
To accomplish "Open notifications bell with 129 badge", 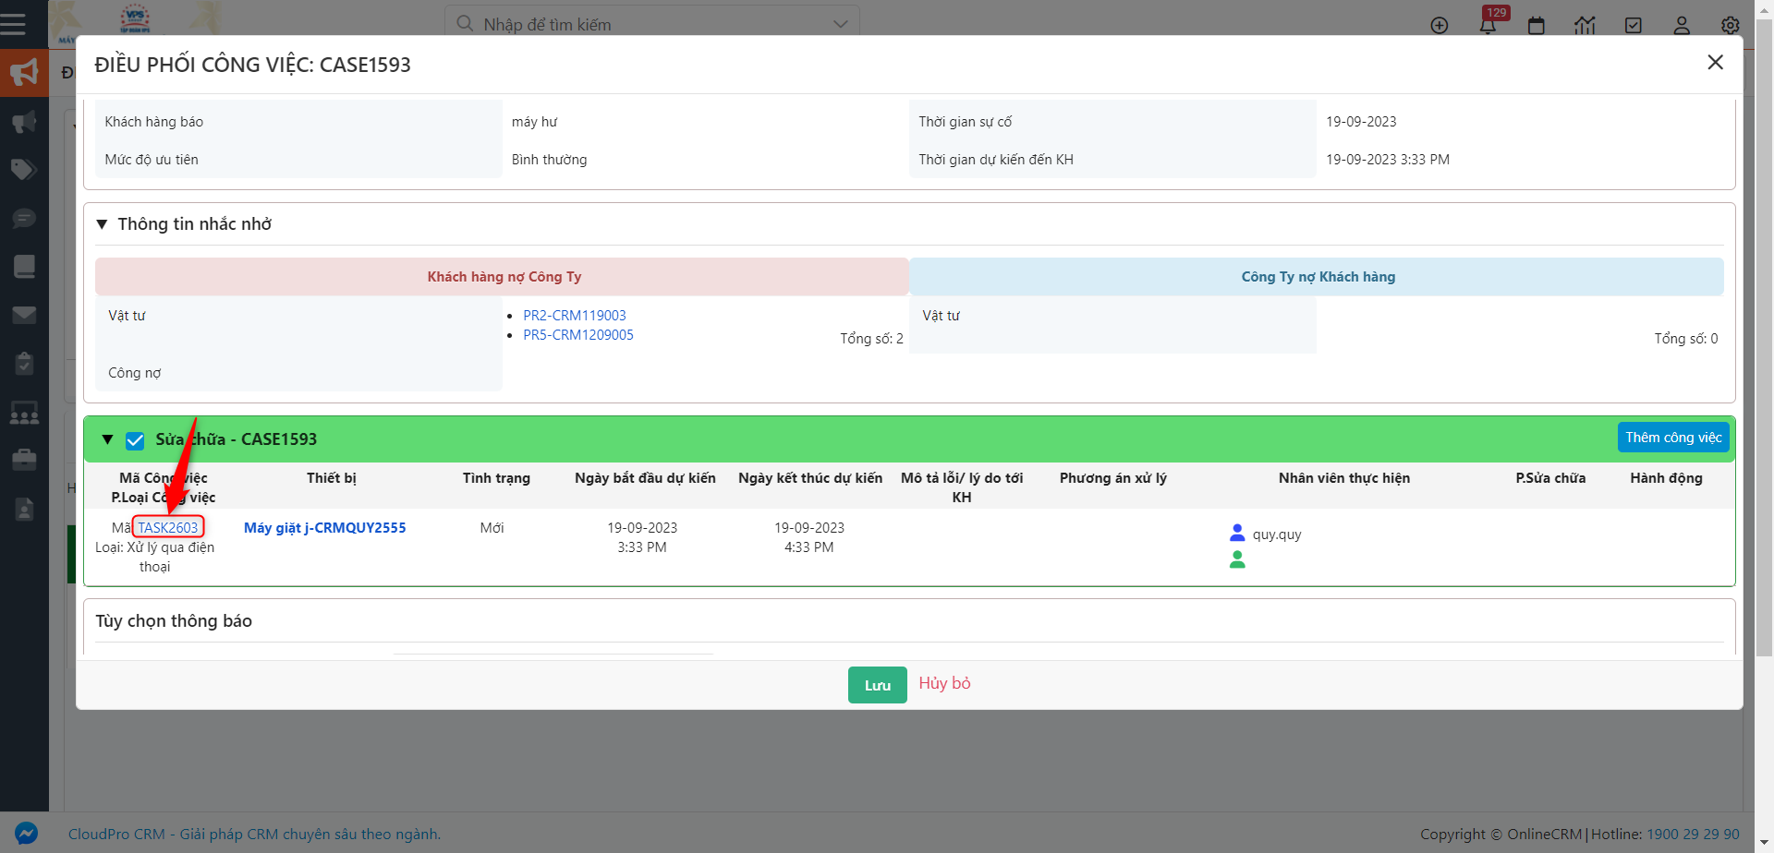I will point(1488,25).
